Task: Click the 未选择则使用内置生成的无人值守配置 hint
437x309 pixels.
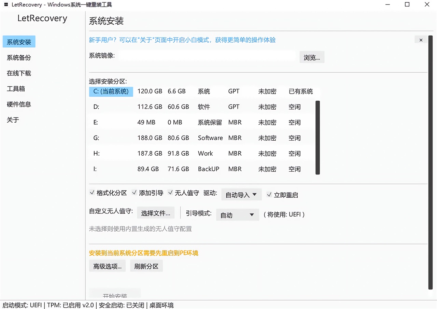Action: (x=140, y=229)
